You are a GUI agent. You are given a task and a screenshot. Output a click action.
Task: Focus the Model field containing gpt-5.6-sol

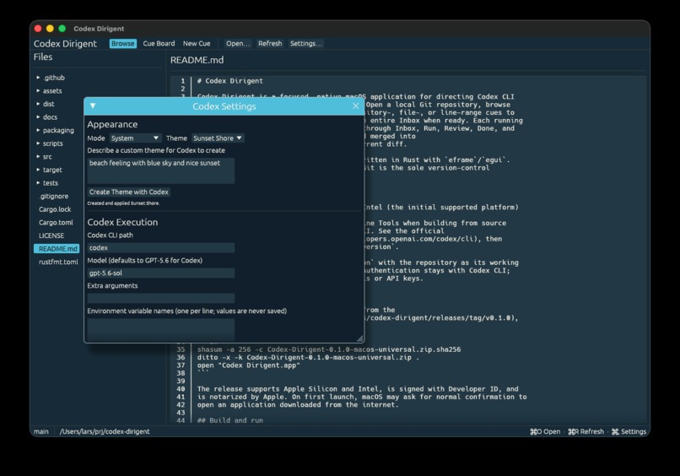(x=161, y=273)
